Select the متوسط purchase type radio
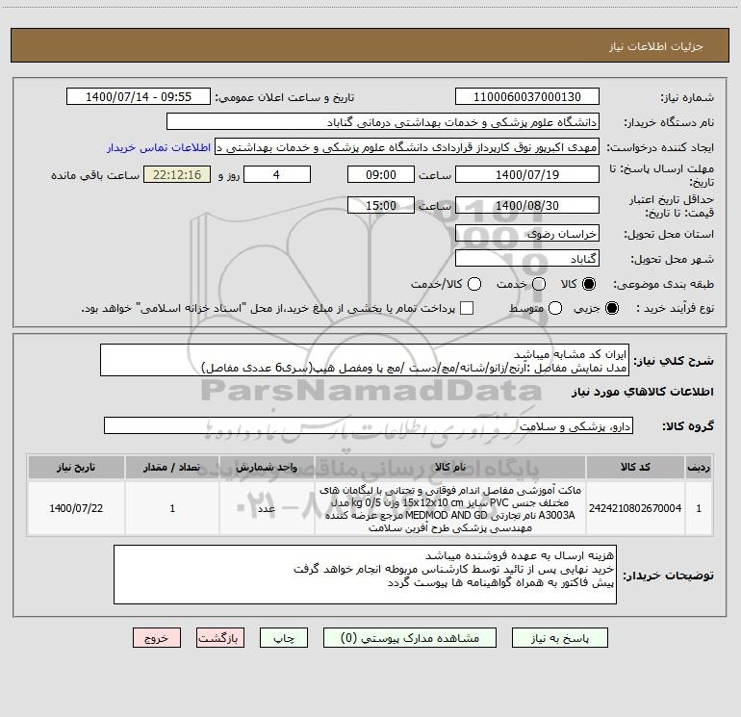 (555, 309)
